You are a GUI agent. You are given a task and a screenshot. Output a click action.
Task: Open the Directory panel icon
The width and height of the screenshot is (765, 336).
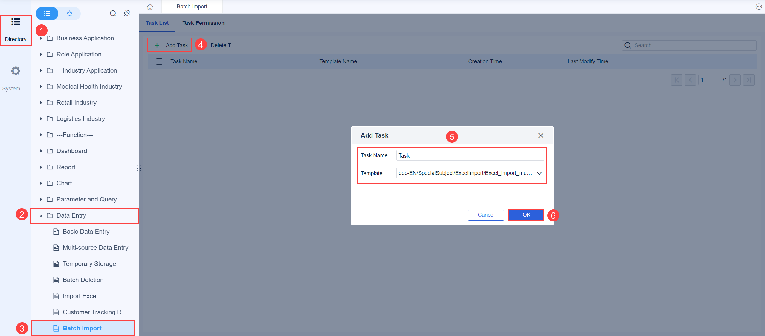coord(15,22)
